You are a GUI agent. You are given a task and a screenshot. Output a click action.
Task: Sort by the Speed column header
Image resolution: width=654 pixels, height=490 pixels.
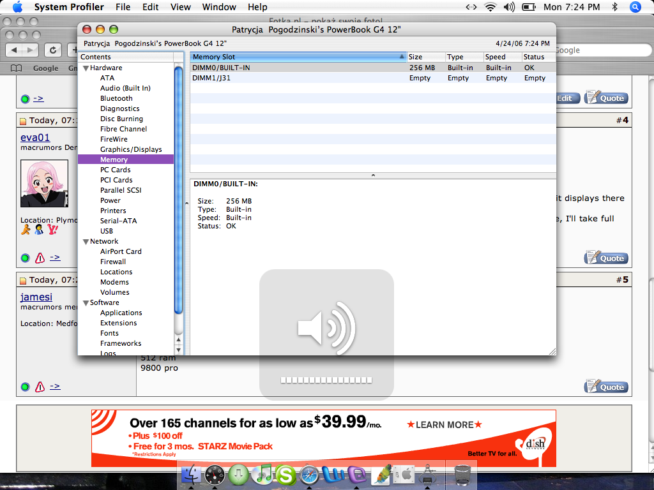[502, 57]
